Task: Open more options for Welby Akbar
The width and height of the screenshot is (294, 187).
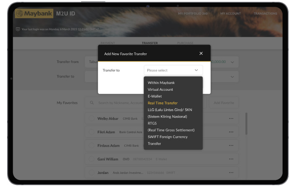Action: (231, 119)
